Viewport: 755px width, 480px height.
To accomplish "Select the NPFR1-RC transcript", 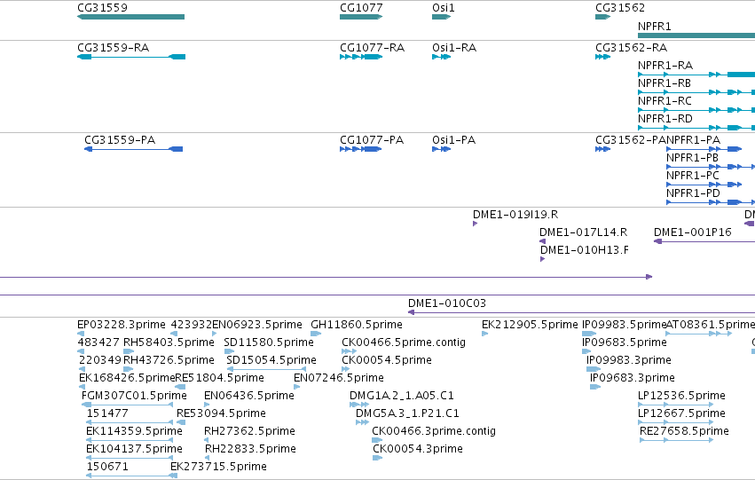I will 696,110.
